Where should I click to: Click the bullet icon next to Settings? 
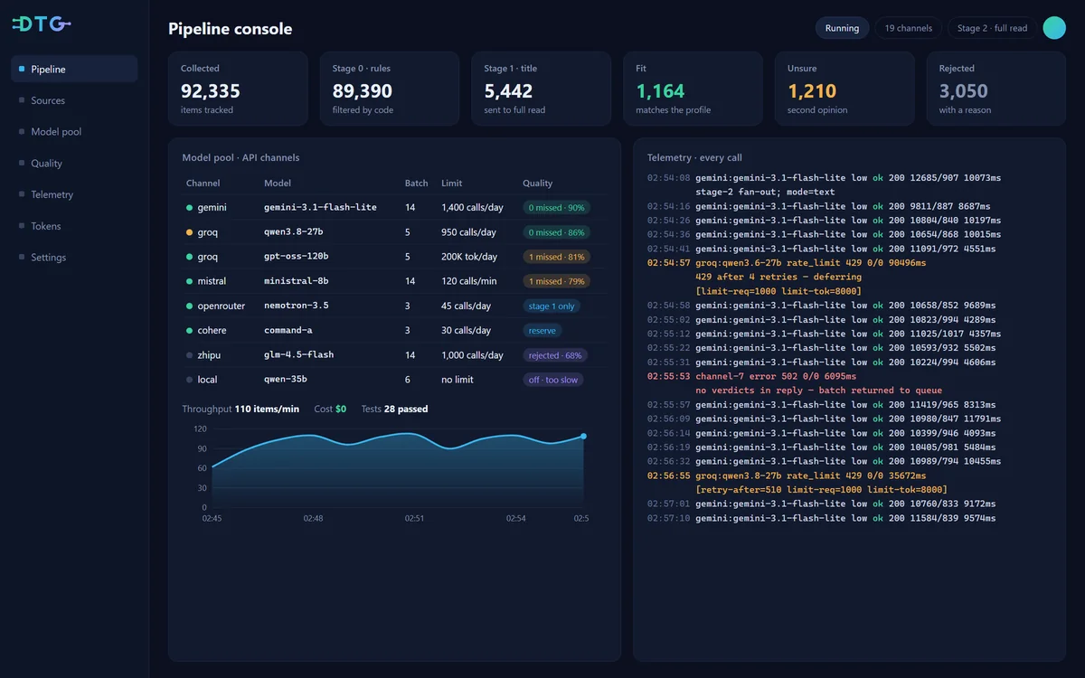pyautogui.click(x=22, y=257)
